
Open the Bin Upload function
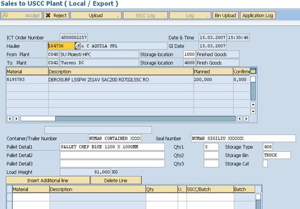pos(225,15)
